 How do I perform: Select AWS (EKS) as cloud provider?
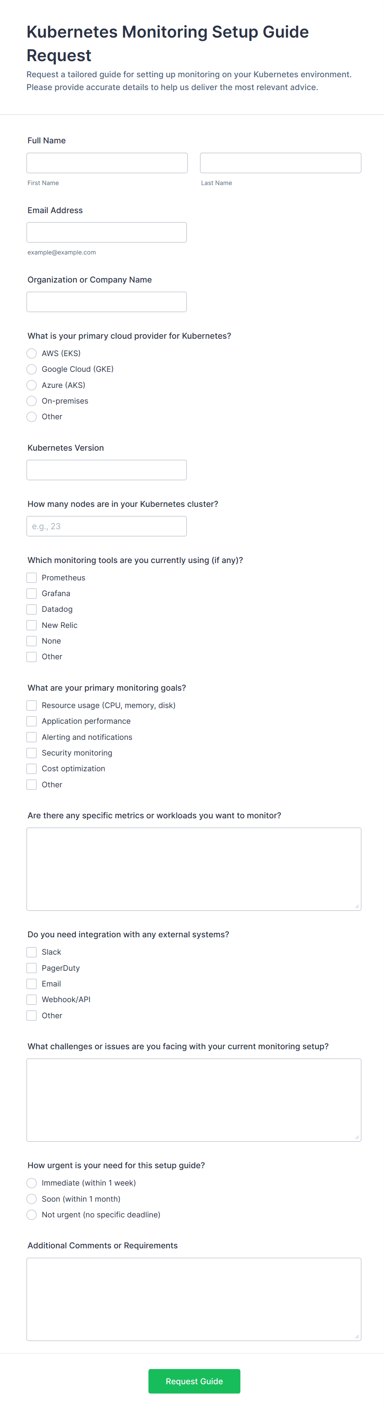[32, 354]
